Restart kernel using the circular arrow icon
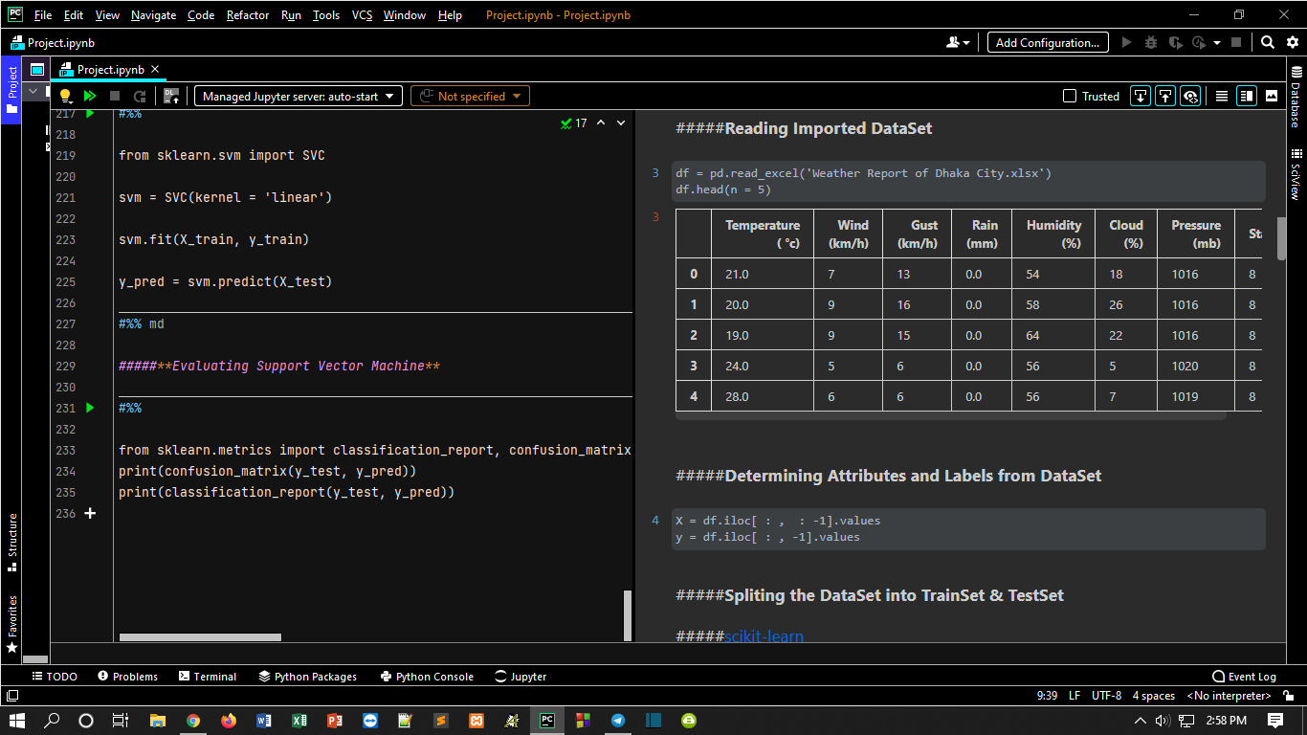Screen dimensions: 1307x735 coord(140,96)
